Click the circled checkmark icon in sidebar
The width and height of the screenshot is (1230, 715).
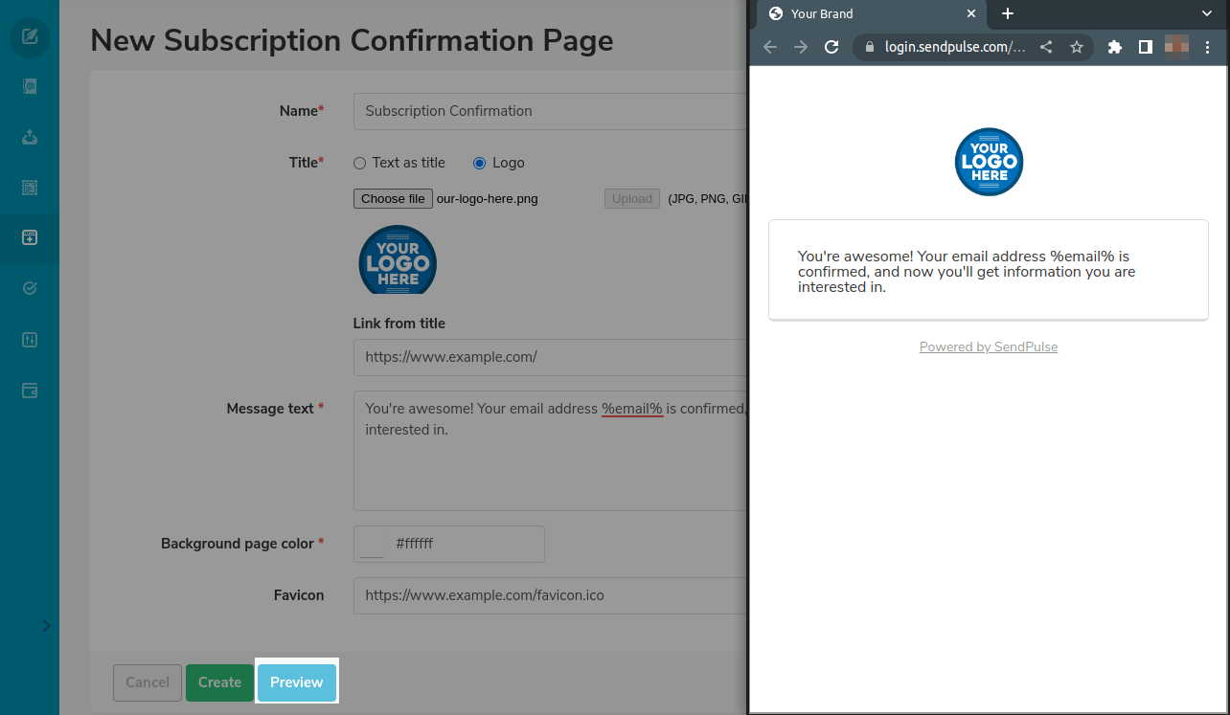30,288
